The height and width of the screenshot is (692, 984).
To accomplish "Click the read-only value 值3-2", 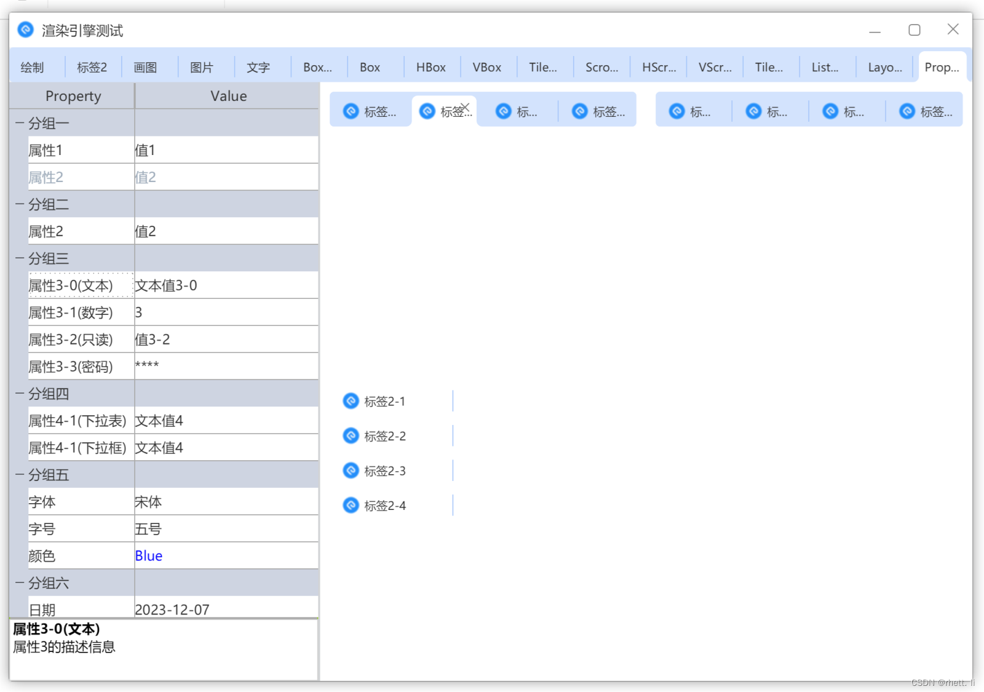I will click(226, 340).
